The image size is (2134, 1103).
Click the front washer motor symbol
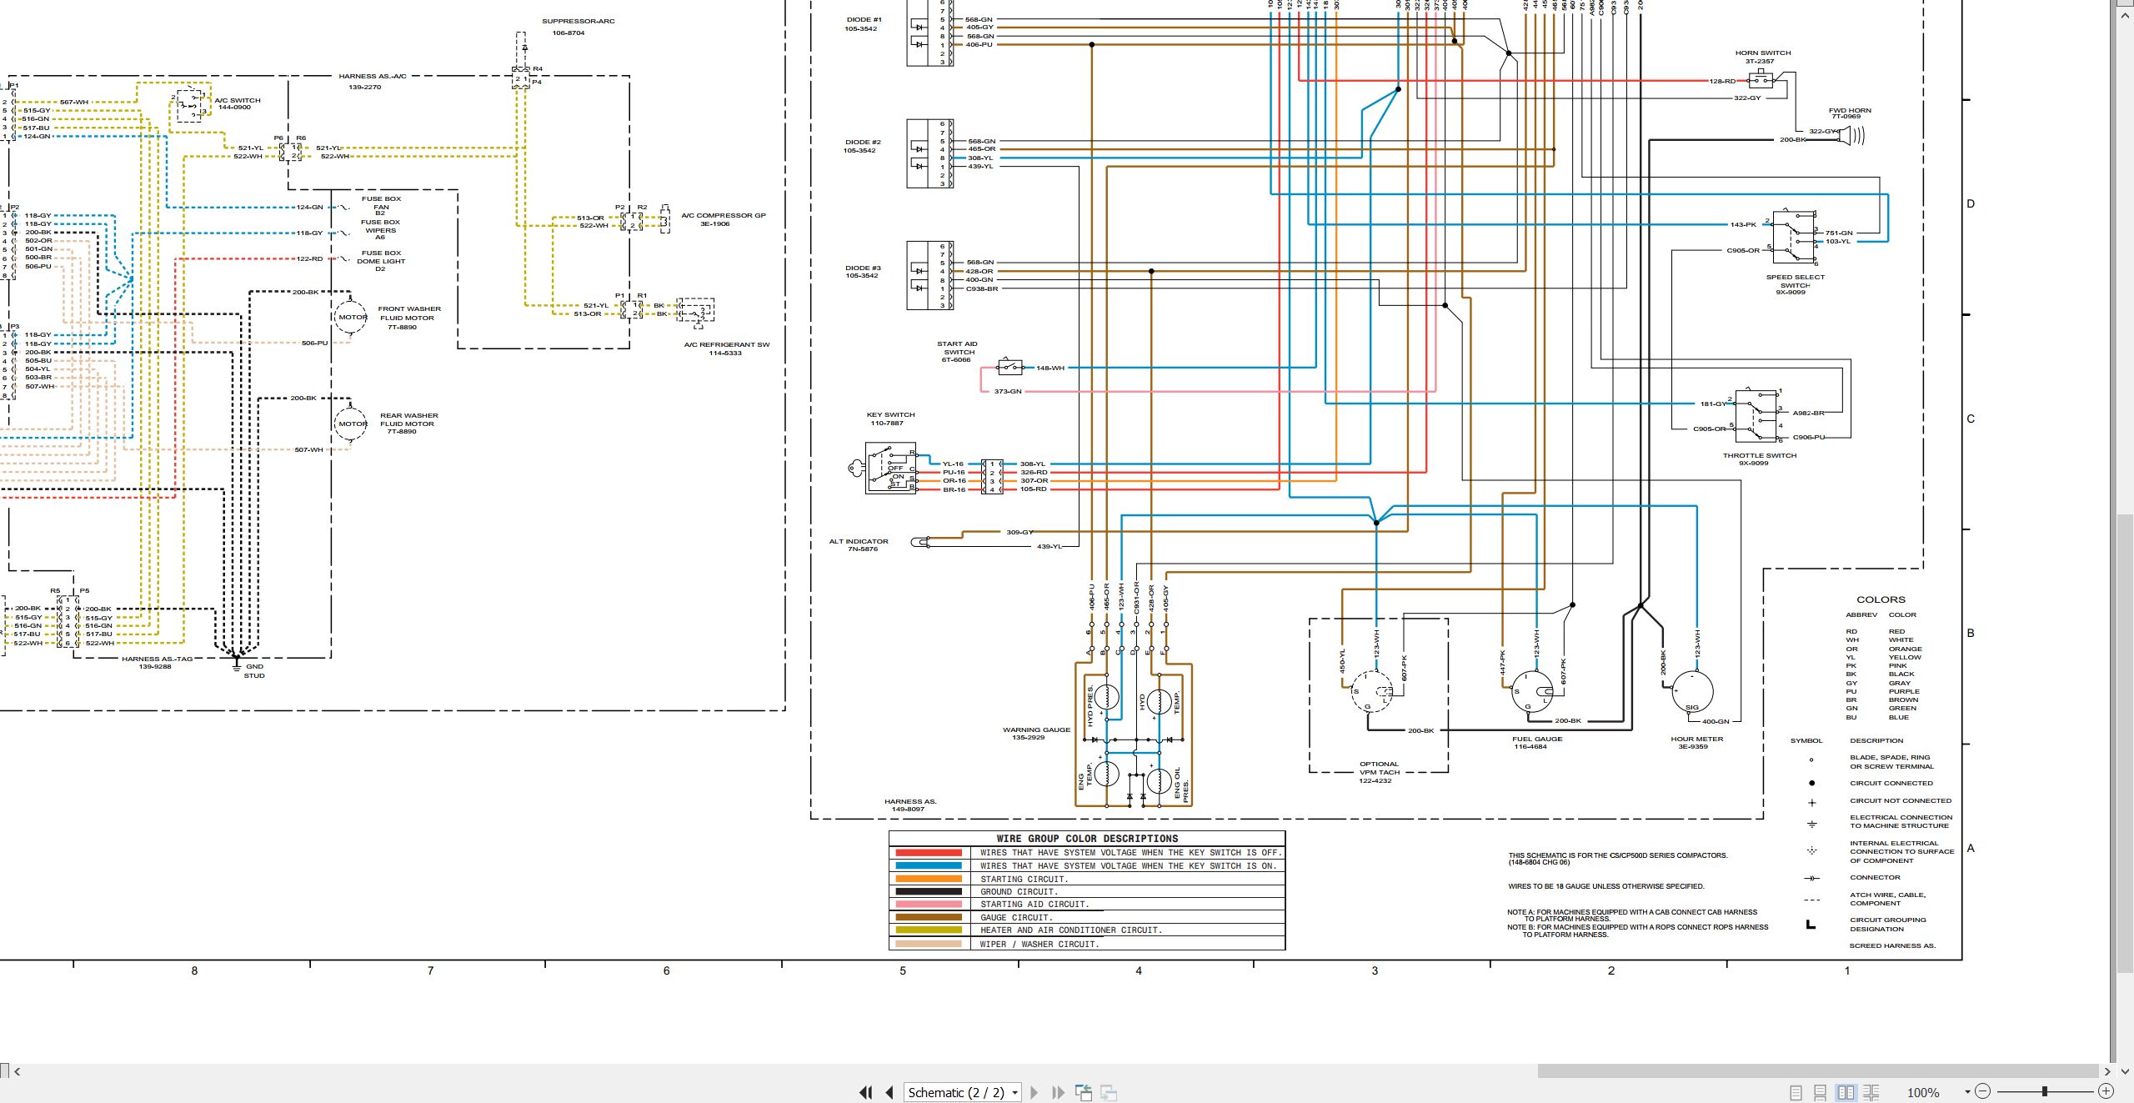pyautogui.click(x=351, y=318)
